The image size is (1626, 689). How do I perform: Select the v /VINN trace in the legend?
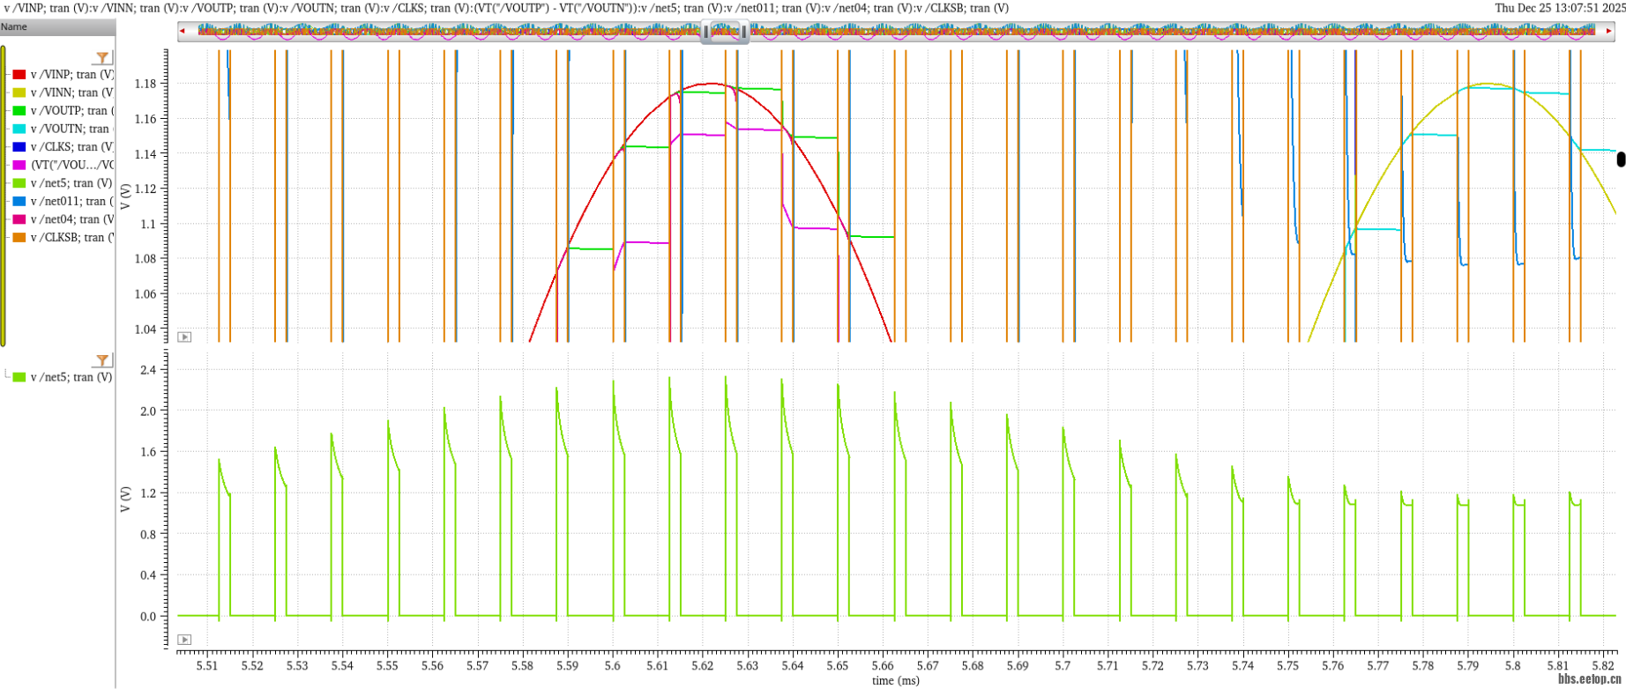click(x=72, y=93)
